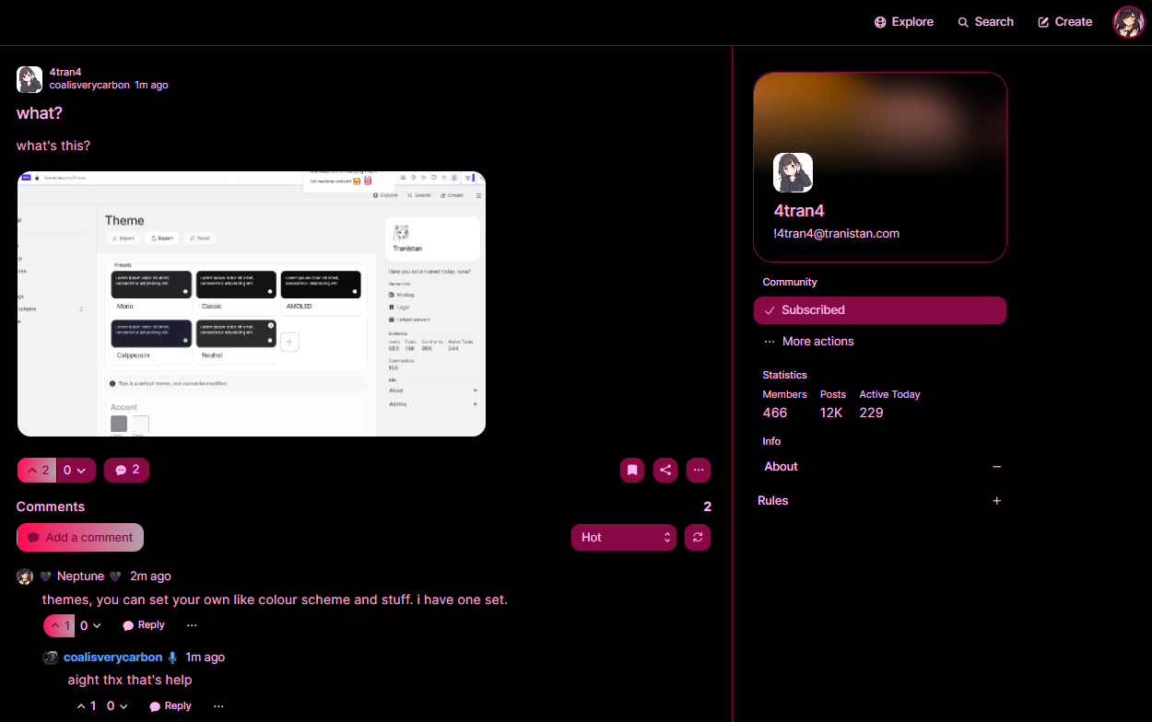
Task: Click Add a comment button
Action: [80, 537]
